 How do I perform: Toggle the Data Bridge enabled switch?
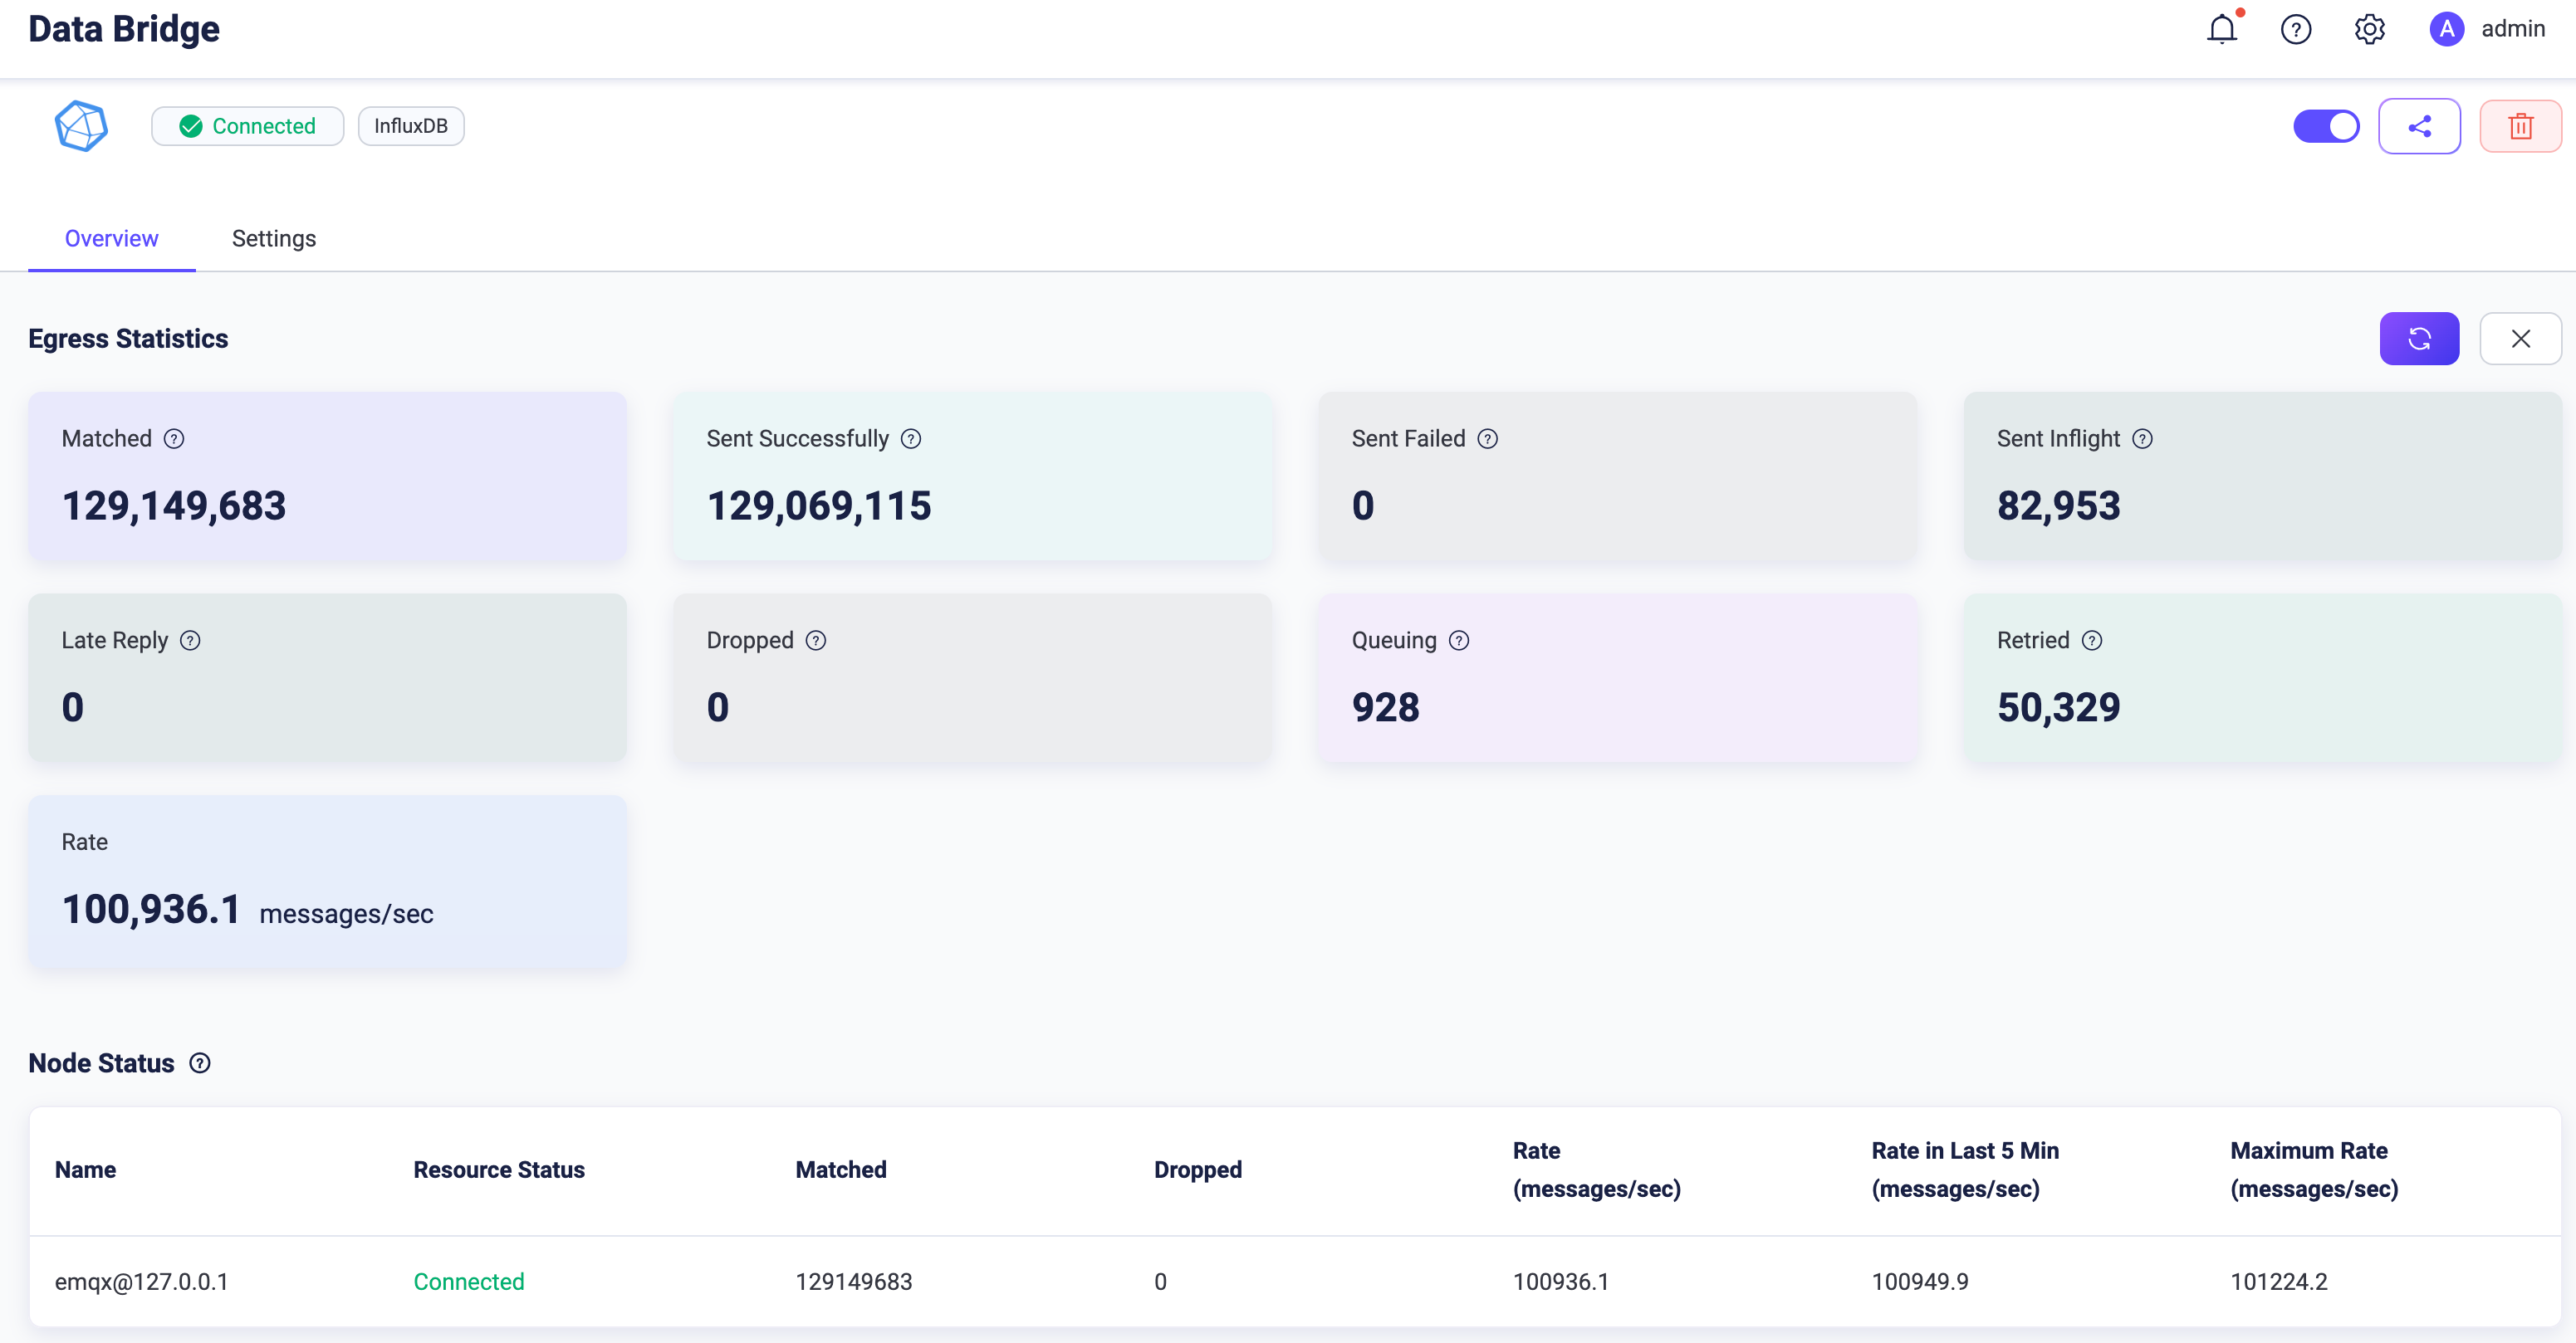[2324, 125]
